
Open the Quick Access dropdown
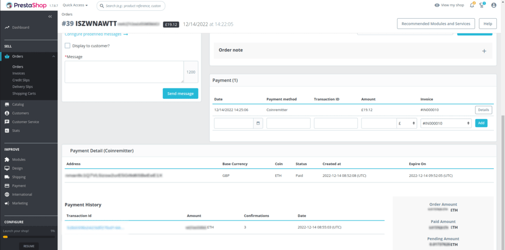click(75, 5)
